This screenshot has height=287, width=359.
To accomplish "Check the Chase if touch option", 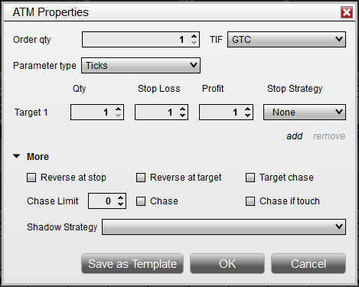I will 250,201.
